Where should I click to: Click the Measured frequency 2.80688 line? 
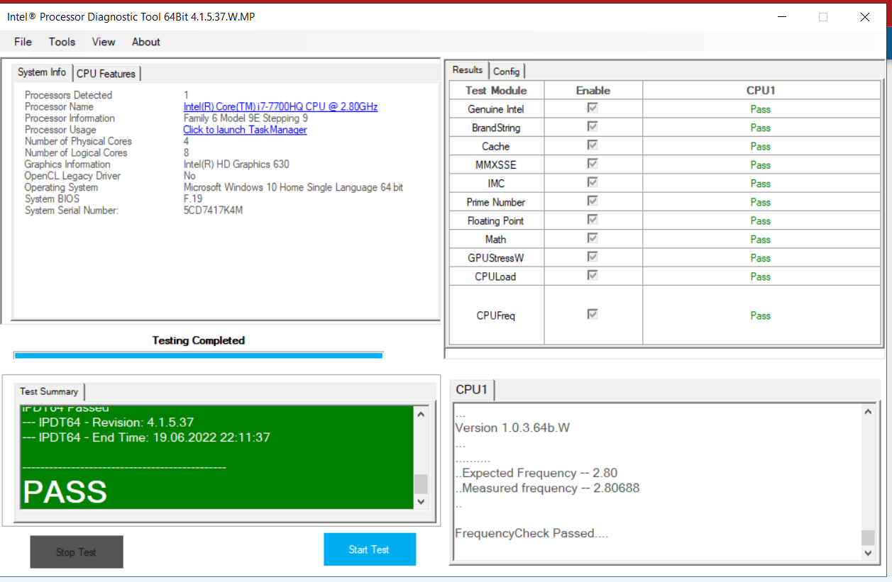(548, 488)
